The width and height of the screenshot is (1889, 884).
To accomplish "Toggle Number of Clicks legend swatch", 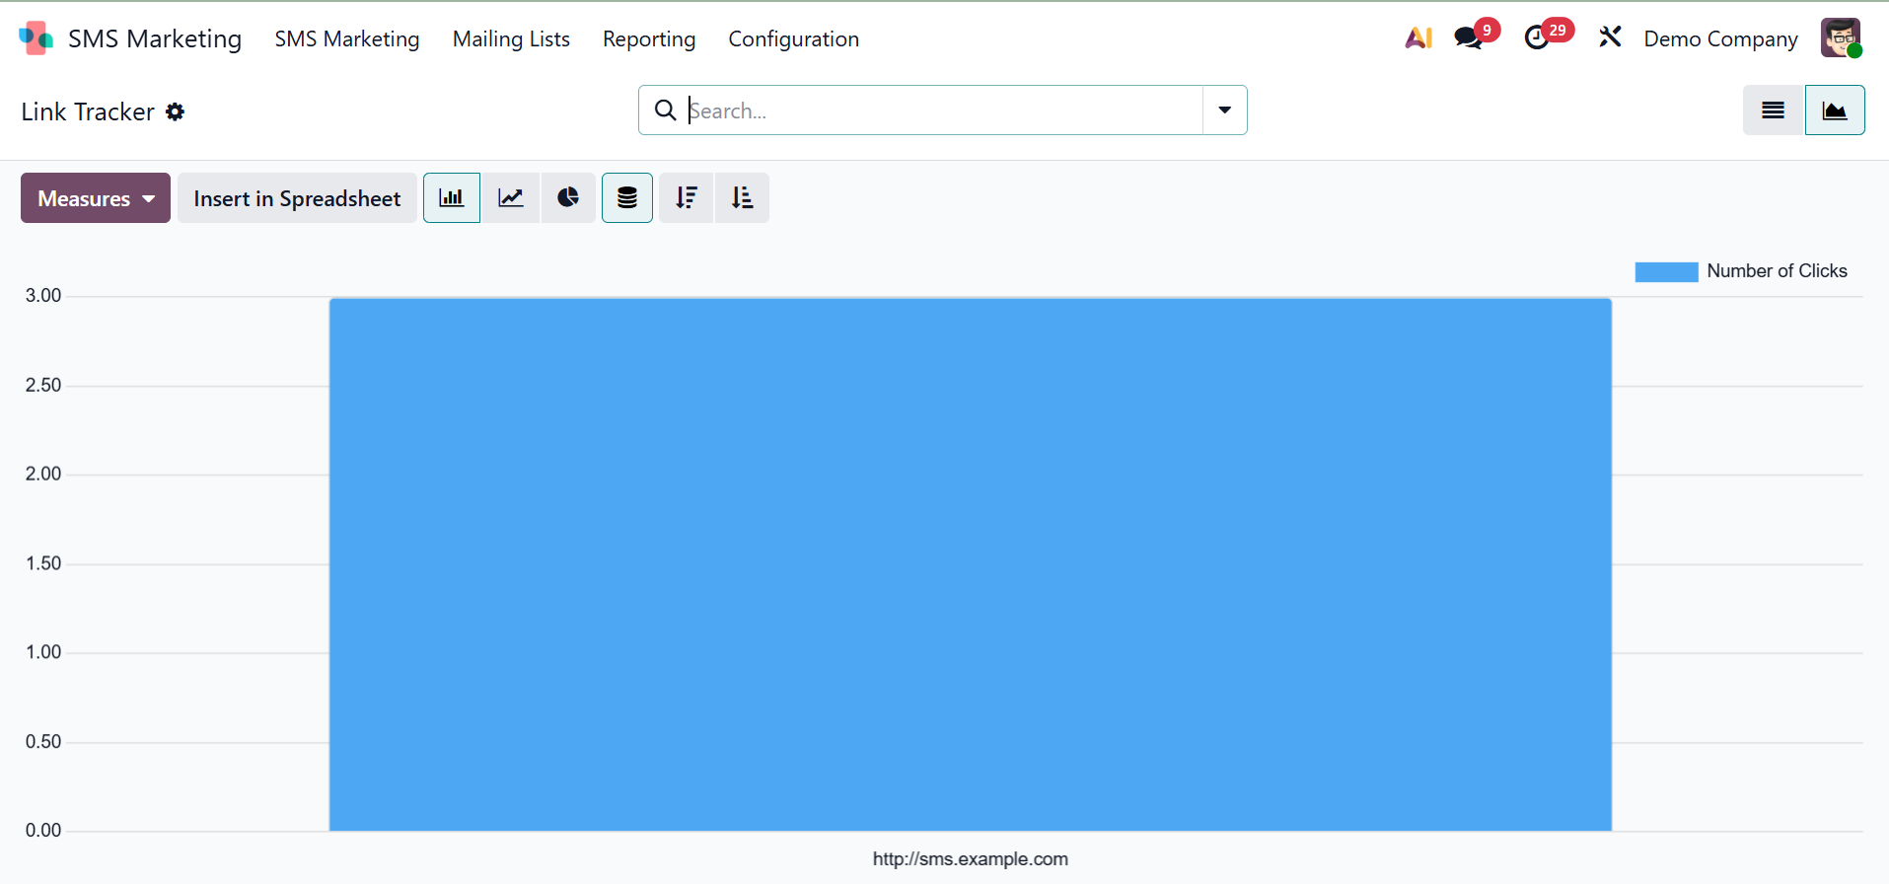I will [1666, 272].
